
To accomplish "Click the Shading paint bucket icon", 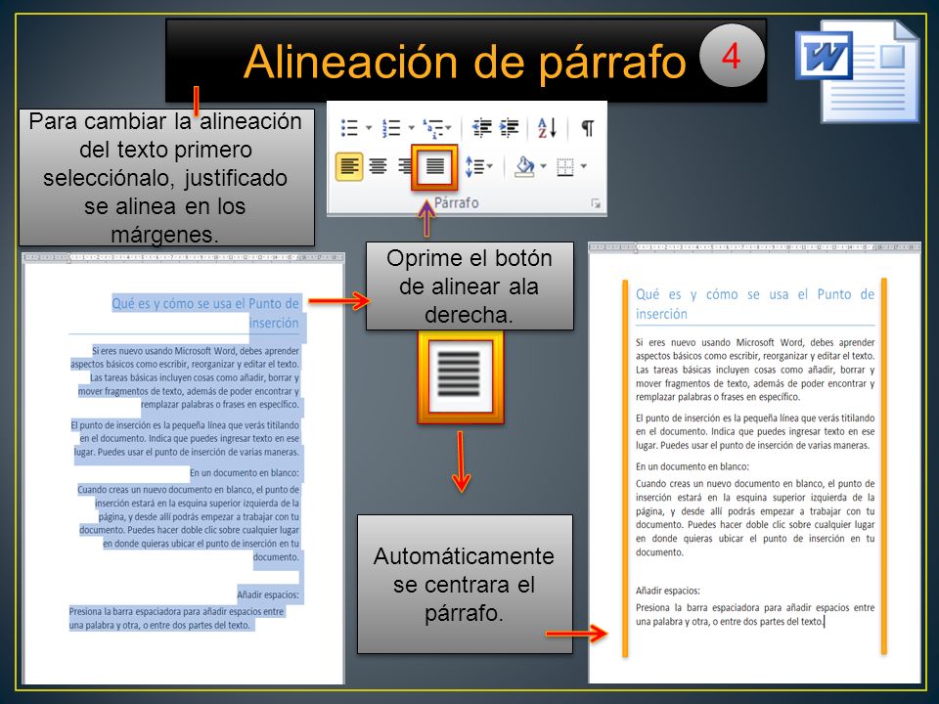I will tap(524, 166).
